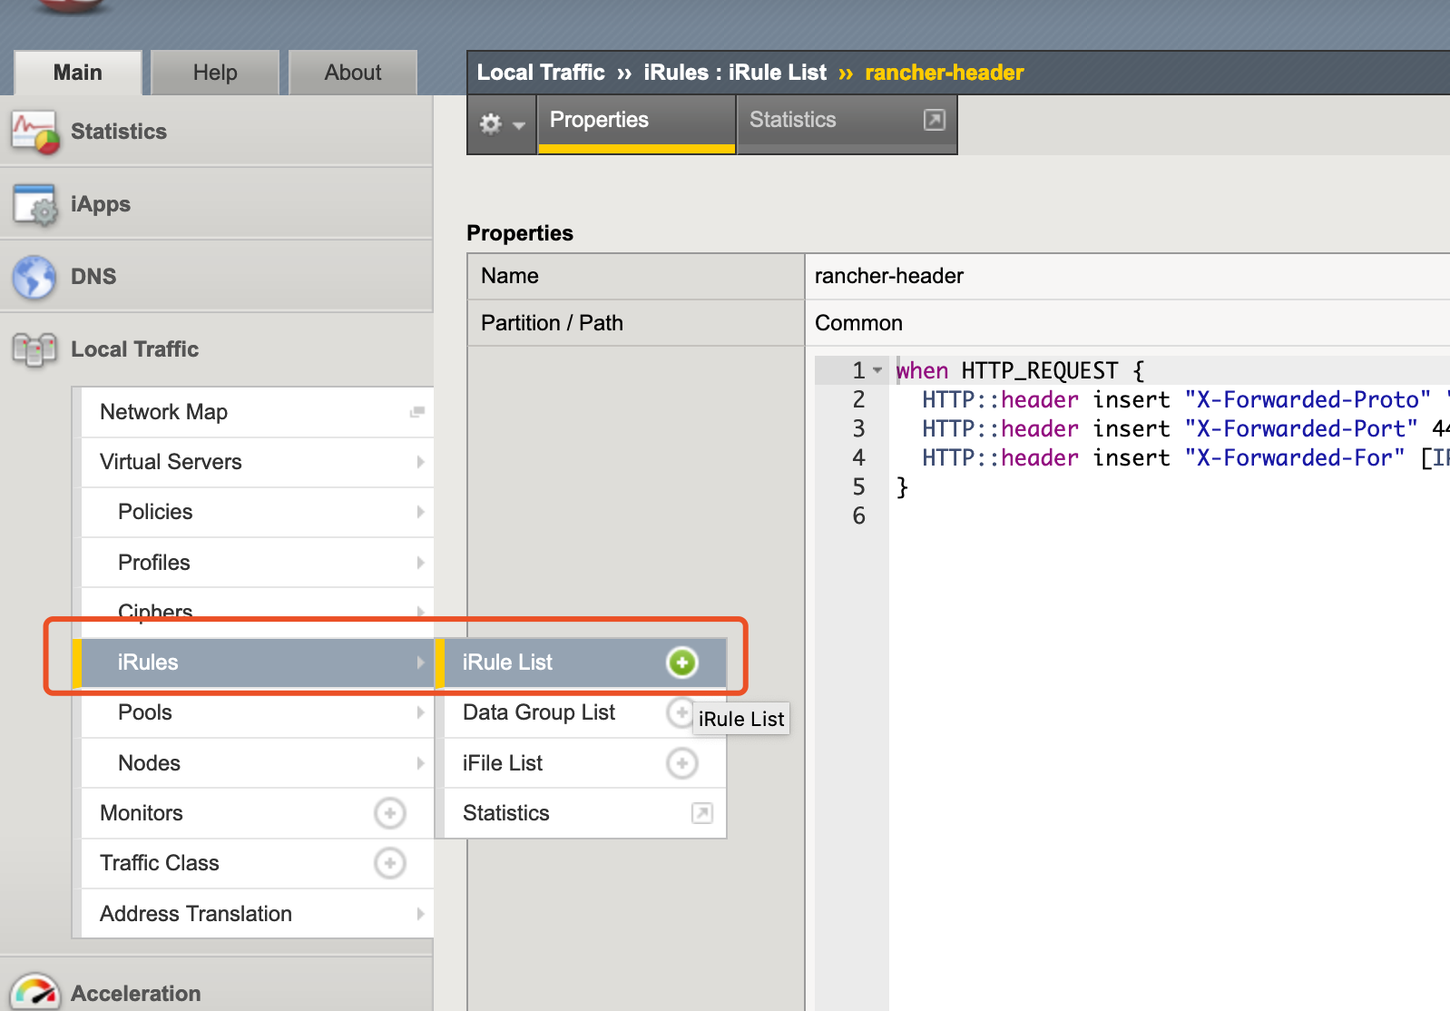The width and height of the screenshot is (1450, 1011).
Task: Switch to the About tab
Action: click(x=353, y=73)
